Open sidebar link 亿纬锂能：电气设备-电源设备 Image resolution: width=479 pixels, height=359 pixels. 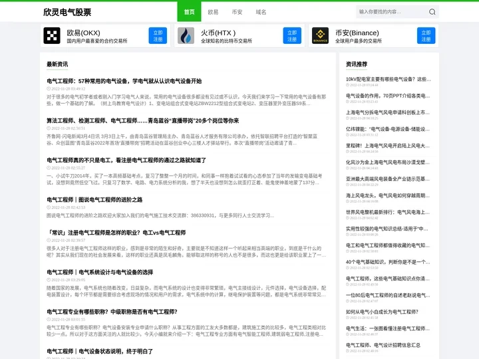[x=388, y=129]
